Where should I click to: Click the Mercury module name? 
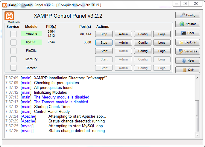(x=31, y=59)
